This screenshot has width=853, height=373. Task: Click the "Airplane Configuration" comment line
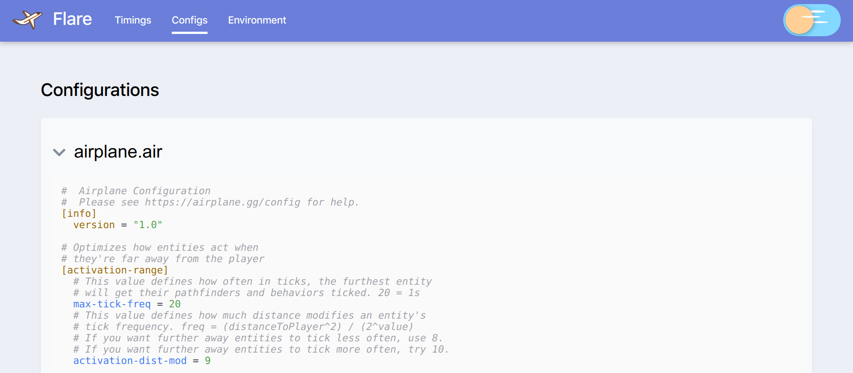click(144, 191)
